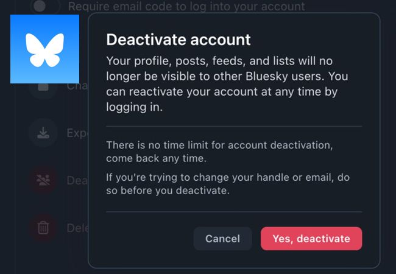Click the round icon beside Require email code
The width and height of the screenshot is (396, 274).
[40, 6]
